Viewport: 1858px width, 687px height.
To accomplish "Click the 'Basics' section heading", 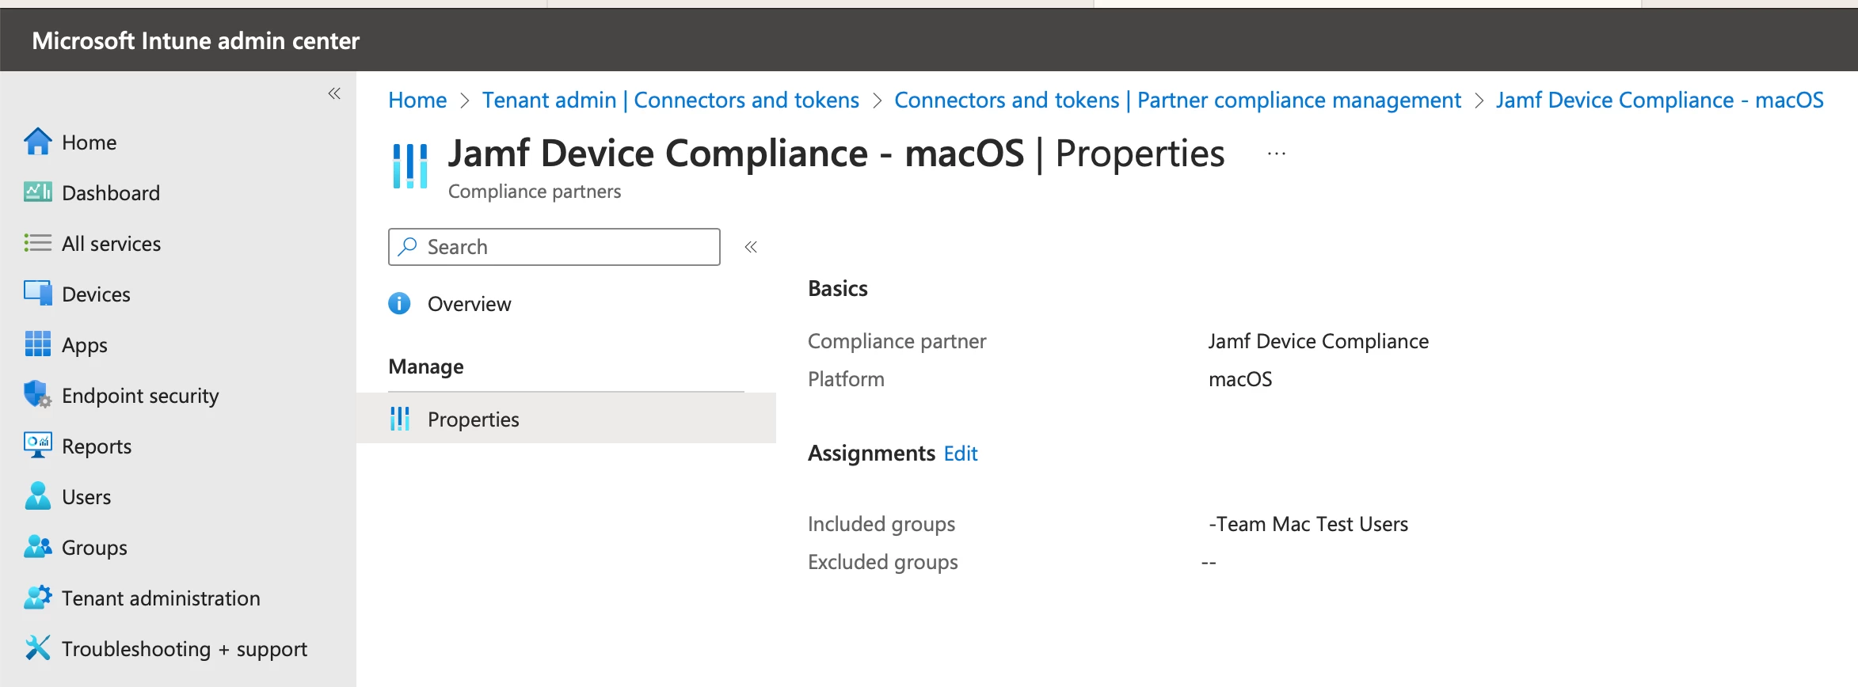I will (838, 289).
